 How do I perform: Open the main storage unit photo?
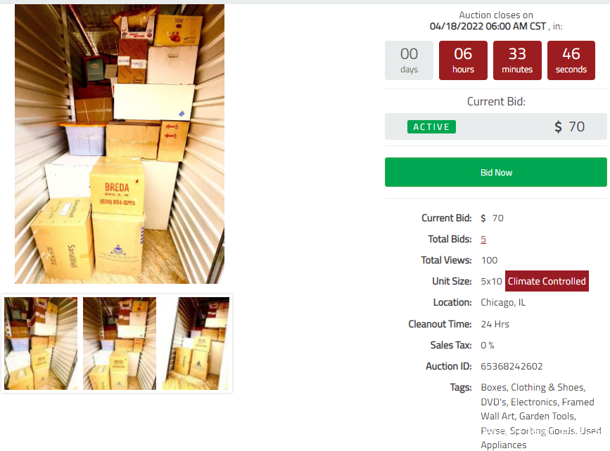[x=120, y=144]
